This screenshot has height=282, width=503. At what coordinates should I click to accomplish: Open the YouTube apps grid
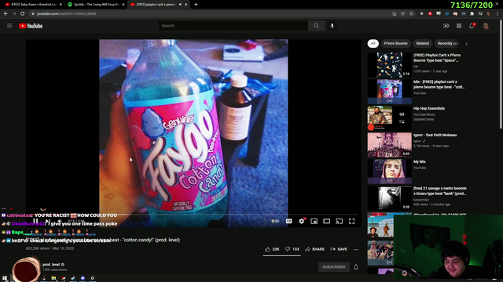coord(459,26)
